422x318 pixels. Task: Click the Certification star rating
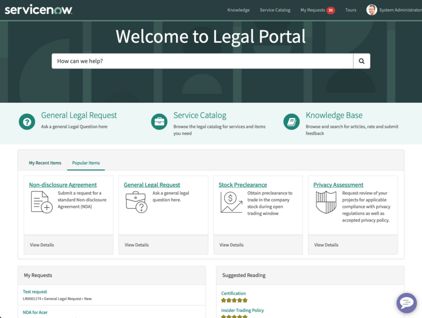pyautogui.click(x=234, y=300)
